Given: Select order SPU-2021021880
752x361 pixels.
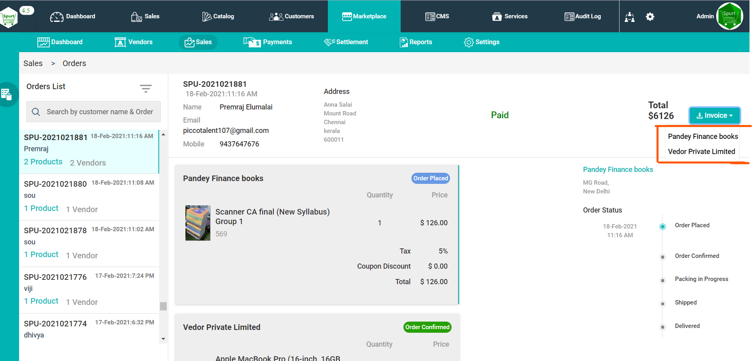Looking at the screenshot, I should [x=89, y=197].
